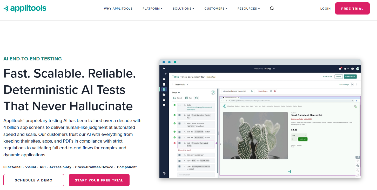Open the help question mark icon
The width and height of the screenshot is (377, 190).
click(x=352, y=69)
